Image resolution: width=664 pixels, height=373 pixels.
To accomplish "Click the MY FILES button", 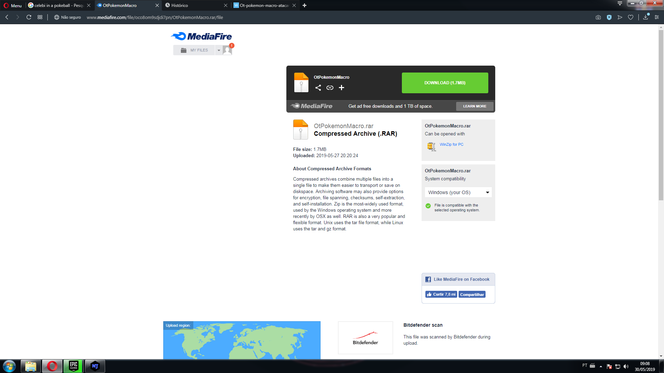I will (194, 50).
